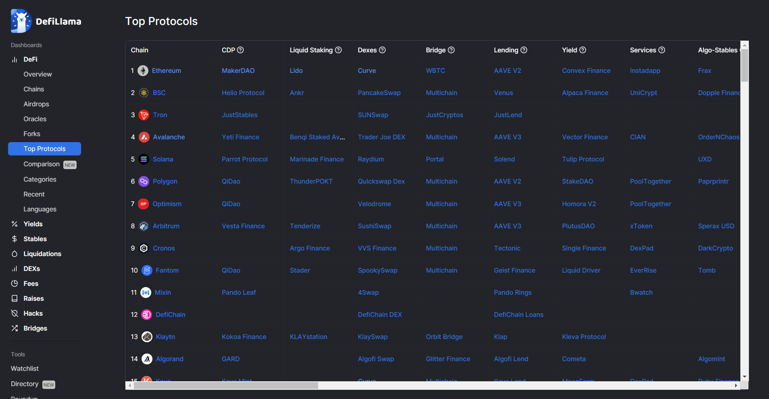Viewport: 769px width, 399px height.
Task: Open the Comparison page
Action: coord(42,164)
